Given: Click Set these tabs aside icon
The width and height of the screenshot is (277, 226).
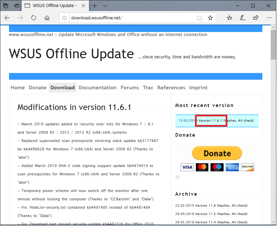Looking at the screenshot, I should (x=16, y=6).
